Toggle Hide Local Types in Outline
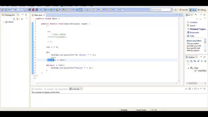 point(205,61)
